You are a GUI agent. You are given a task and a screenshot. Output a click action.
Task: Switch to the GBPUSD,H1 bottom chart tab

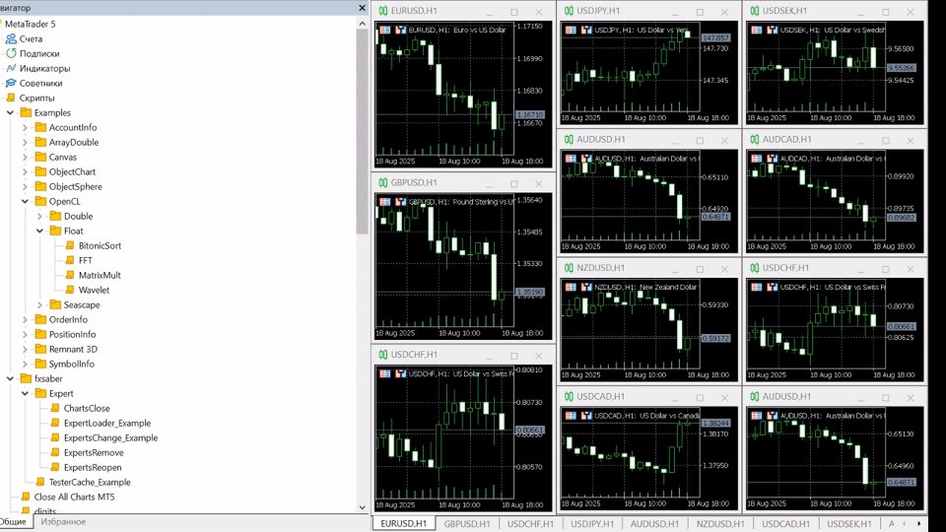pos(467,523)
